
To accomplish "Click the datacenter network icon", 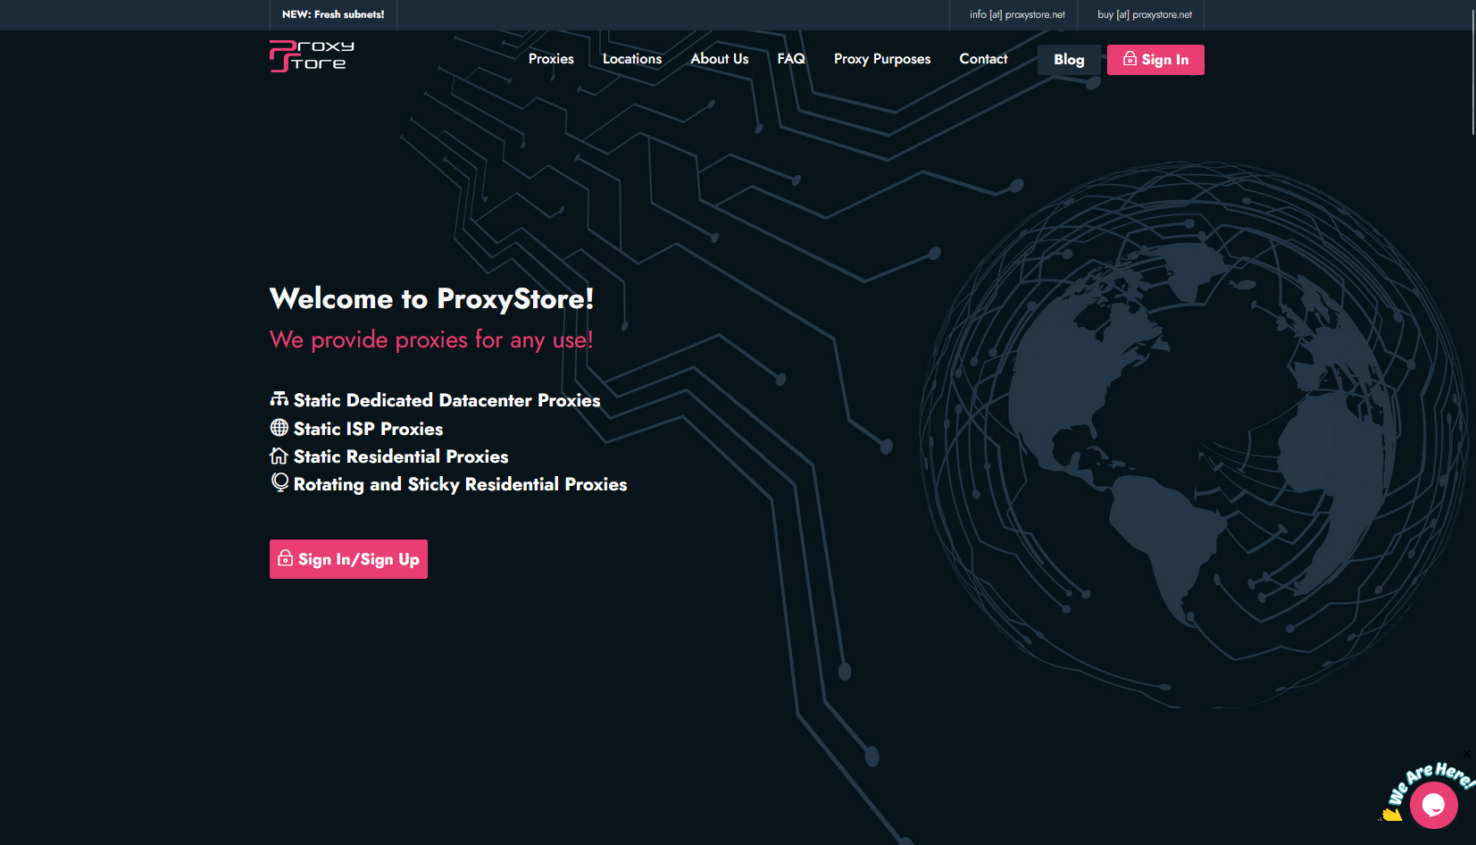I will tap(279, 399).
